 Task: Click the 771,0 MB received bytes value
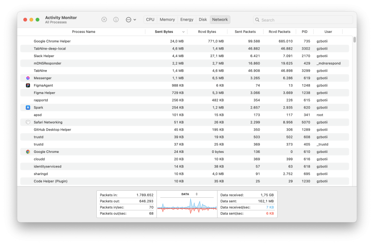(216, 41)
